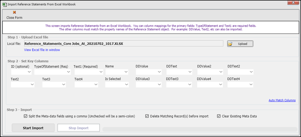Click the Auto Match Columns link
The height and width of the screenshot is (137, 301).
tap(282, 100)
